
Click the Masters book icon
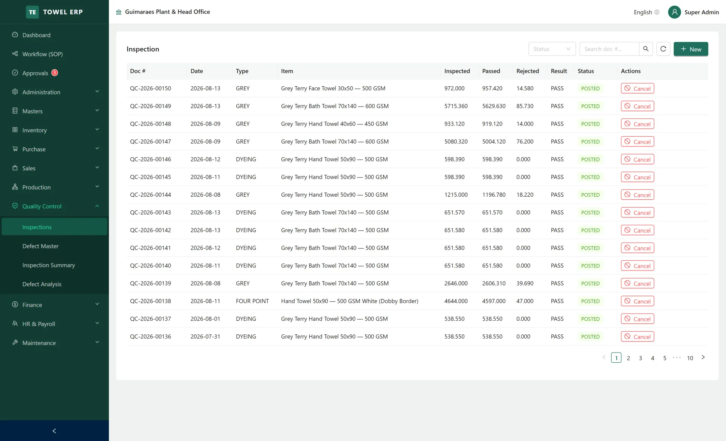[x=15, y=111]
